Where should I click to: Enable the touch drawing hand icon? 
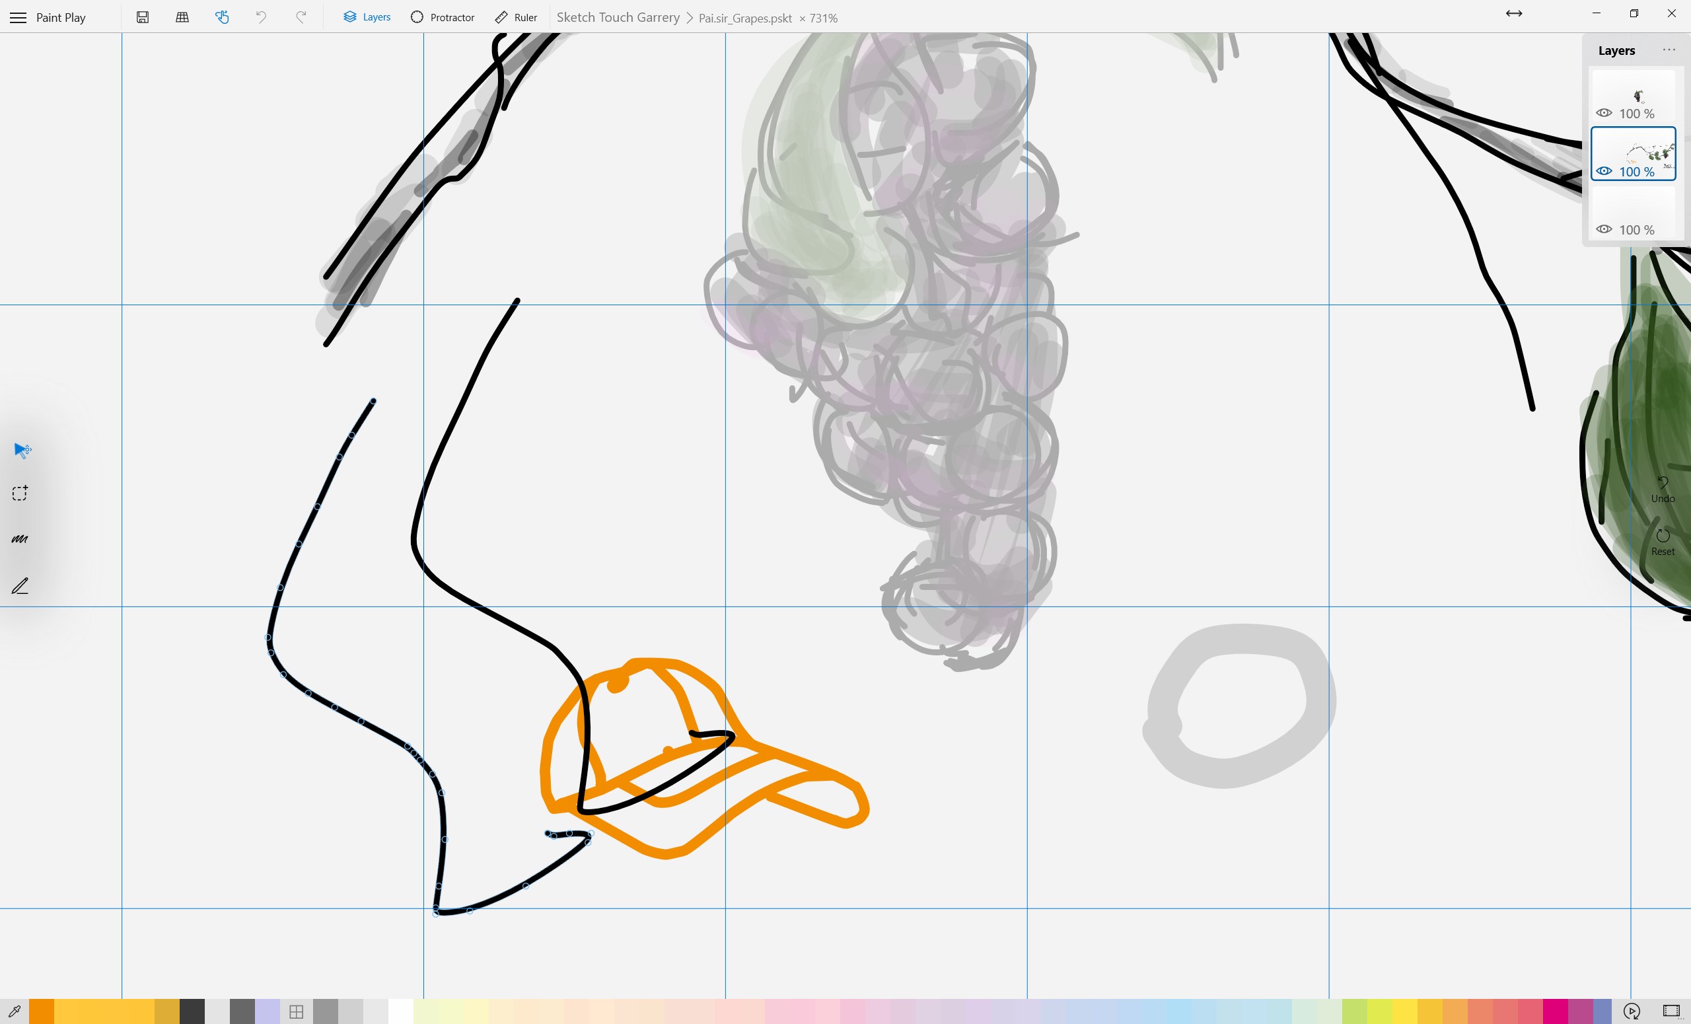click(222, 17)
